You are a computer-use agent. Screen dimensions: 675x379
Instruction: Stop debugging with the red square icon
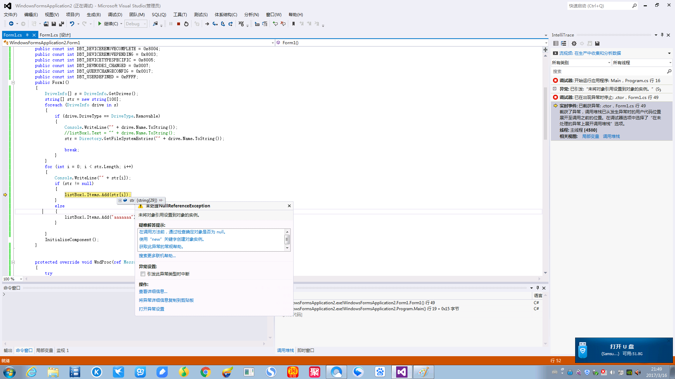pos(179,24)
